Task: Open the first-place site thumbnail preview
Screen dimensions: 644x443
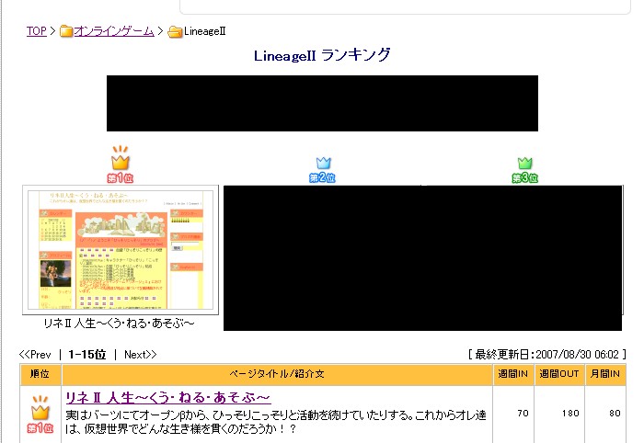Action: 121,250
